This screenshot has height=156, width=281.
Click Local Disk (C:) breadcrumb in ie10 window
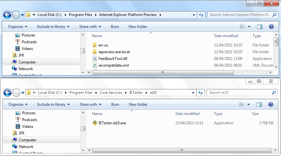point(50,93)
